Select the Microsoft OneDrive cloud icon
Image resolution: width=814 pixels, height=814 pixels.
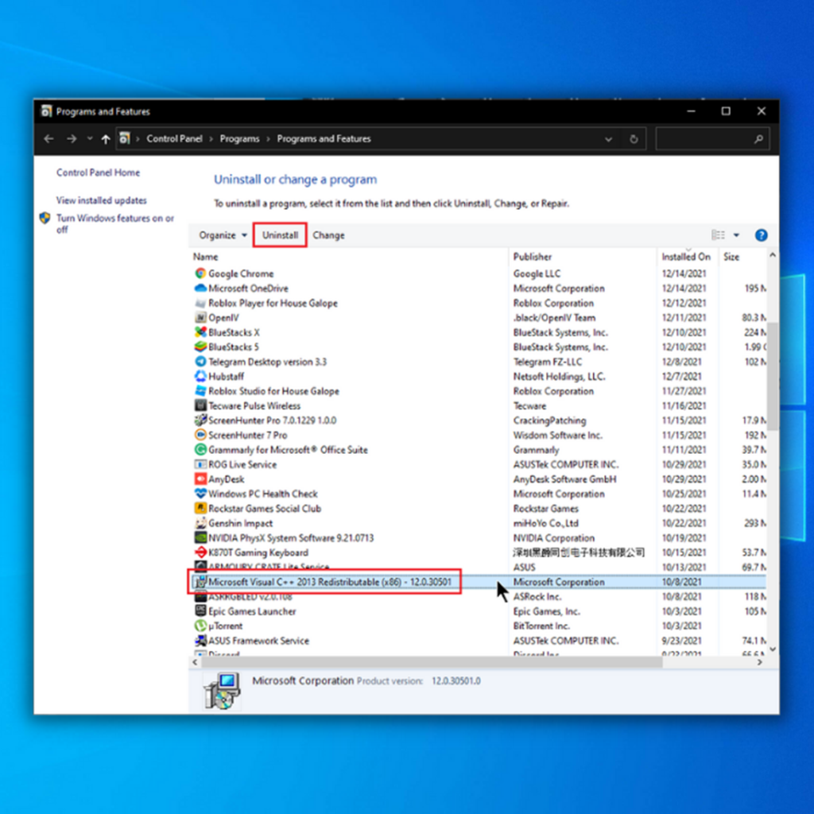(200, 289)
